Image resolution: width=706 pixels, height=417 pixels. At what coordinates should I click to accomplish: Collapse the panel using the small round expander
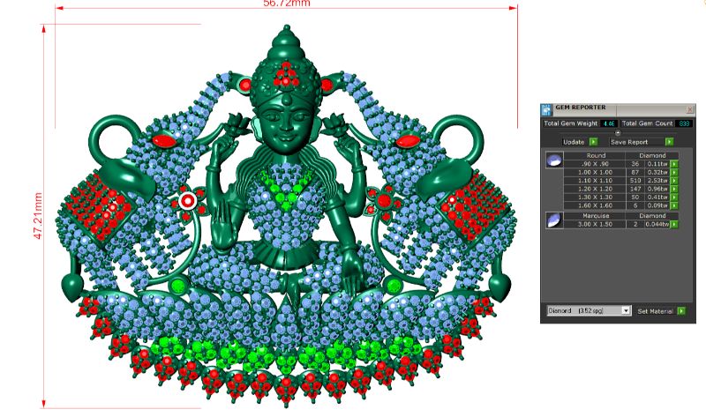(x=617, y=132)
